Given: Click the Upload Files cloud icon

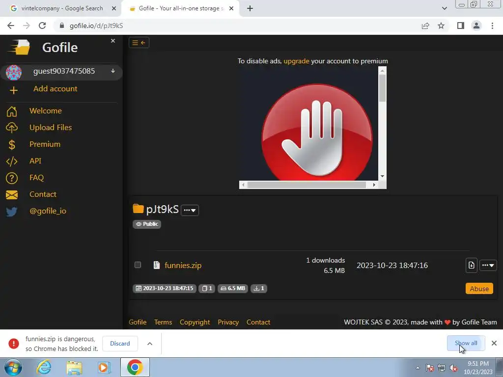Looking at the screenshot, I should 12,128.
